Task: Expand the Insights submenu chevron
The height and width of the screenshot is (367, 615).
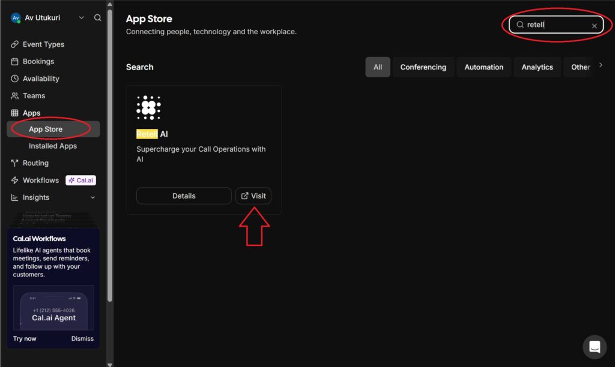Action: 92,197
